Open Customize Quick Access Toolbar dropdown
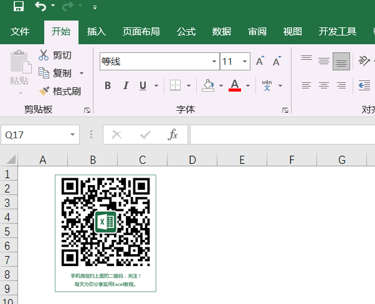 [95, 7]
